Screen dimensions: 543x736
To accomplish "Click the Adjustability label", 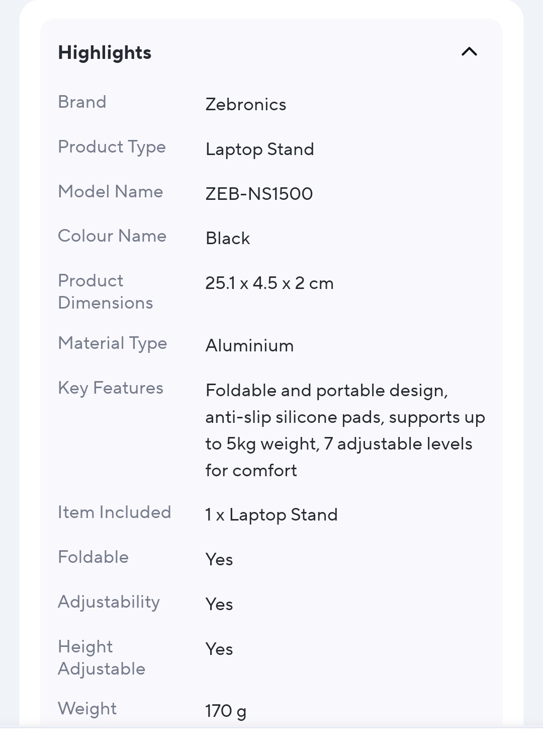I will [109, 602].
